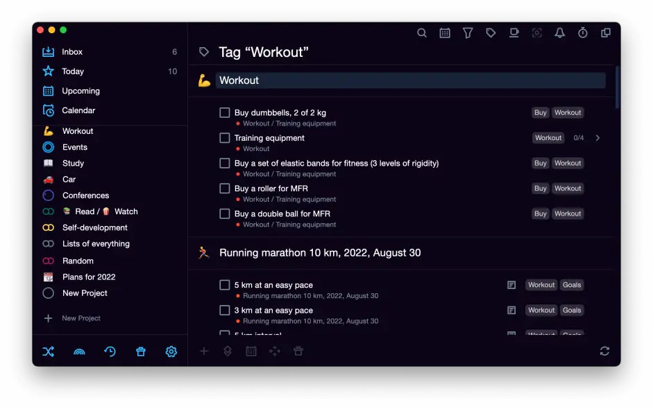Open the trash icon in sidebar footer
The width and height of the screenshot is (653, 409).
(x=141, y=351)
